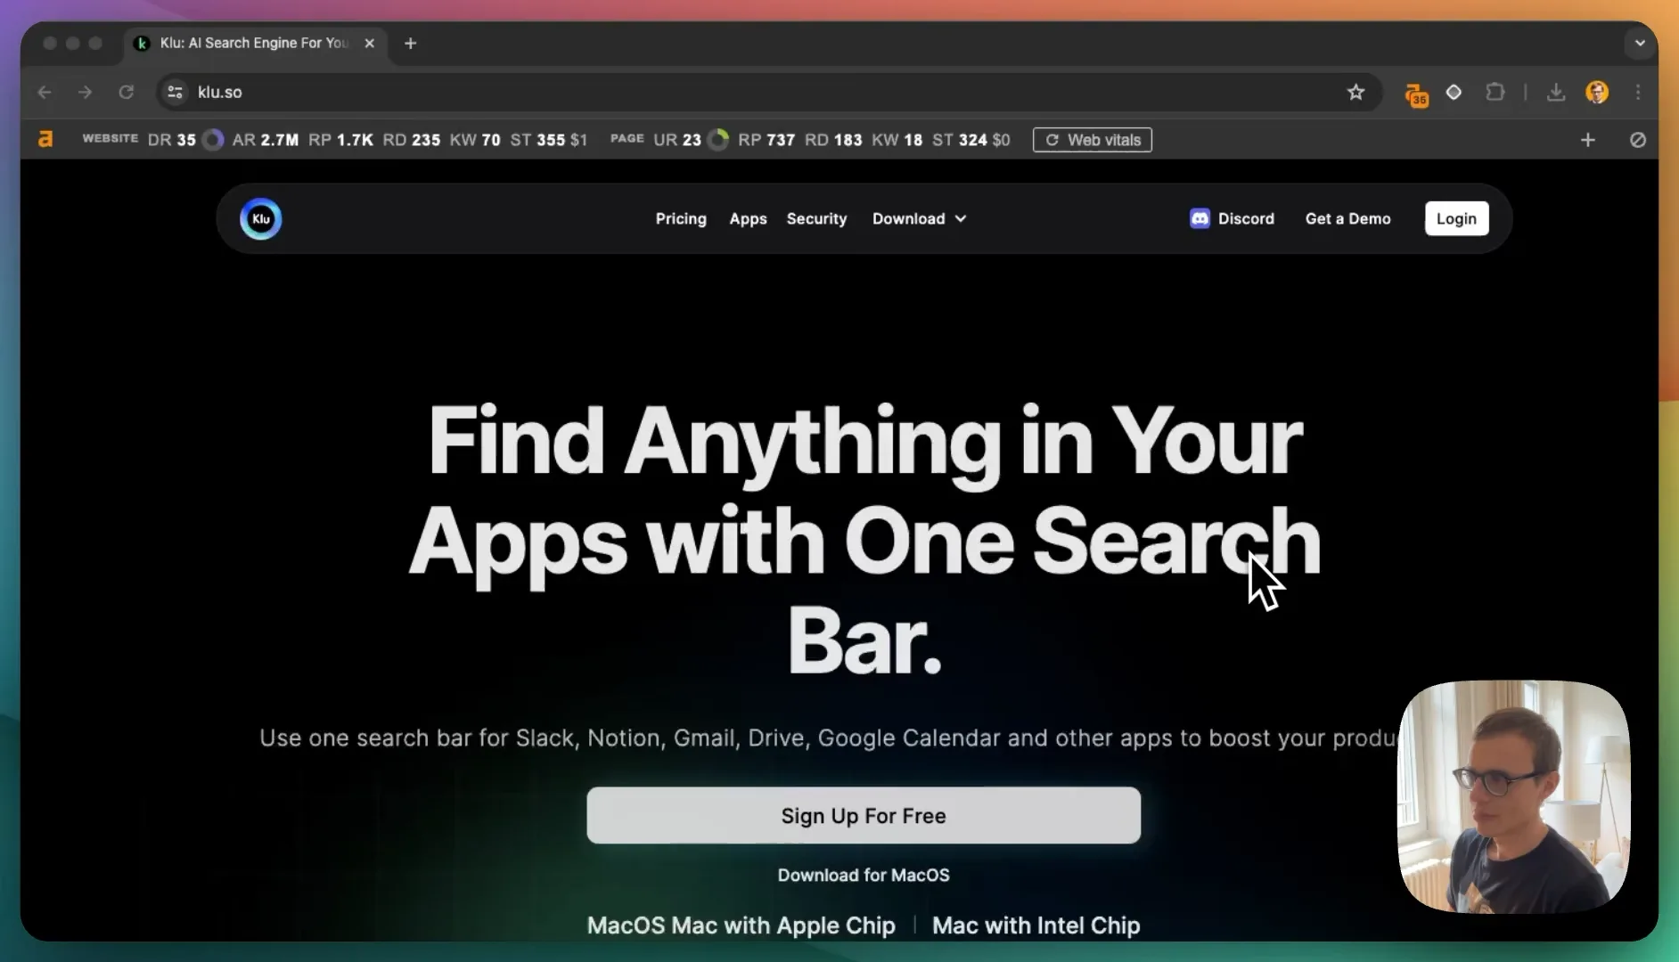Open the orange extension with badge 35
The image size is (1679, 962).
pyautogui.click(x=1415, y=94)
